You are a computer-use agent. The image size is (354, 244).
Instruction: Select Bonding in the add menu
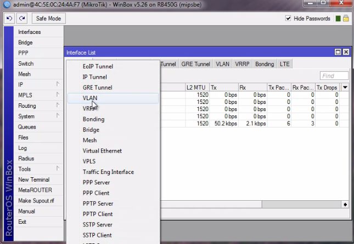[x=113, y=119]
